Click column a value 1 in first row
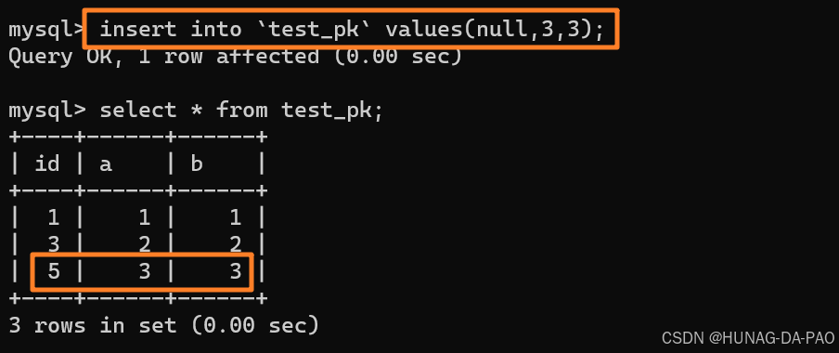839x353 pixels. coord(145,218)
